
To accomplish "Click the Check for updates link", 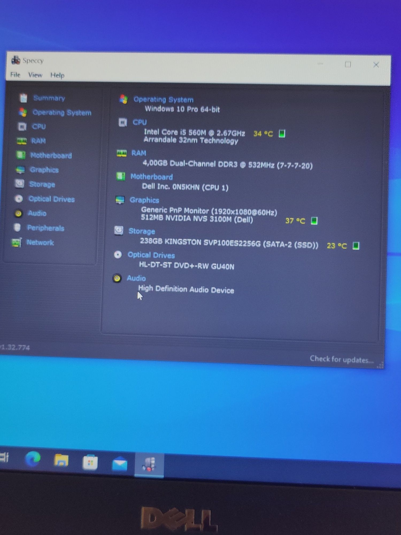I will [342, 359].
